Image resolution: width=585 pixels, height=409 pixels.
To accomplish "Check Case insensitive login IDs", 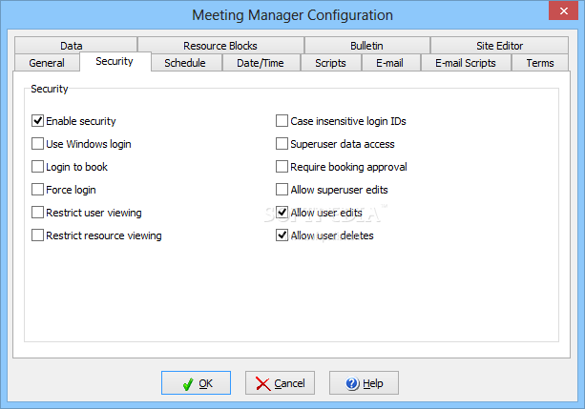I will pos(282,121).
